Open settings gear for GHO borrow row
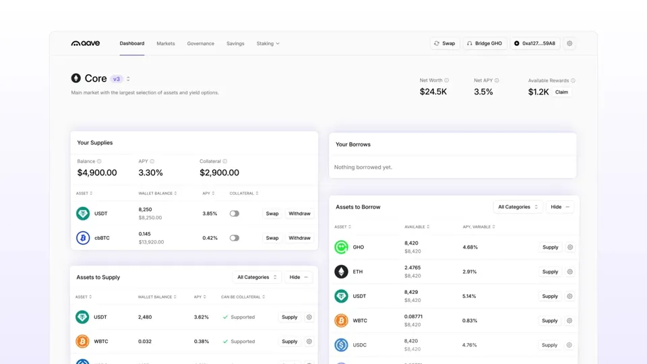Image resolution: width=647 pixels, height=364 pixels. pos(570,247)
